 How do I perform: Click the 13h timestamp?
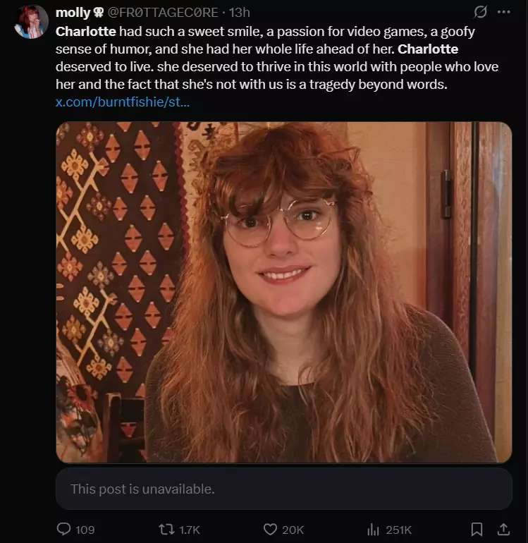(x=240, y=13)
